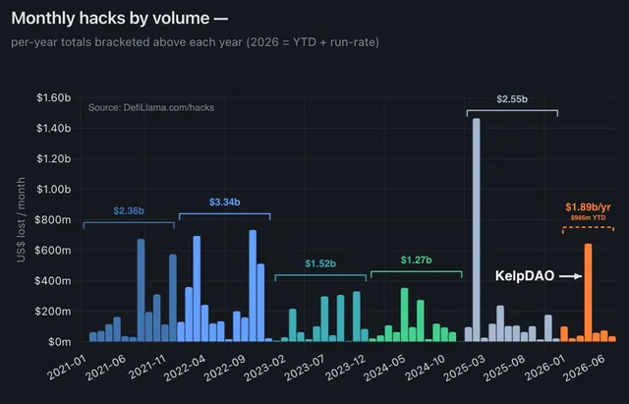
Task: Click the white arrow next to KelpDAO
Action: 570,276
